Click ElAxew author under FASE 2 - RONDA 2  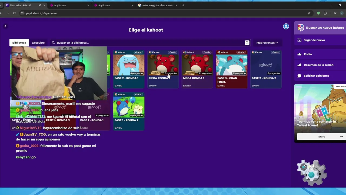(255, 86)
